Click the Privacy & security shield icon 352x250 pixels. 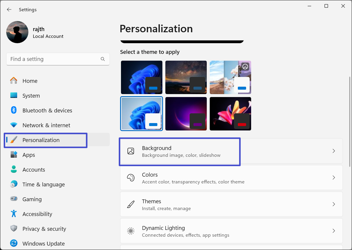click(14, 229)
